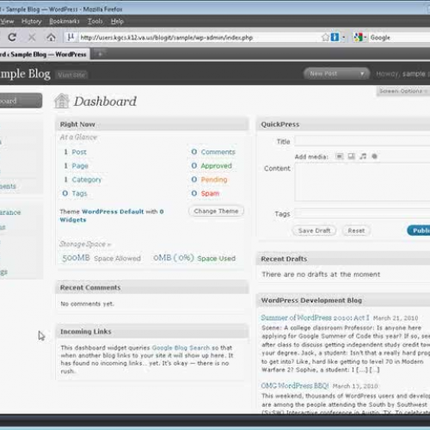Click the sample user link after Howdy
This screenshot has height=430, width=430.
(414, 74)
